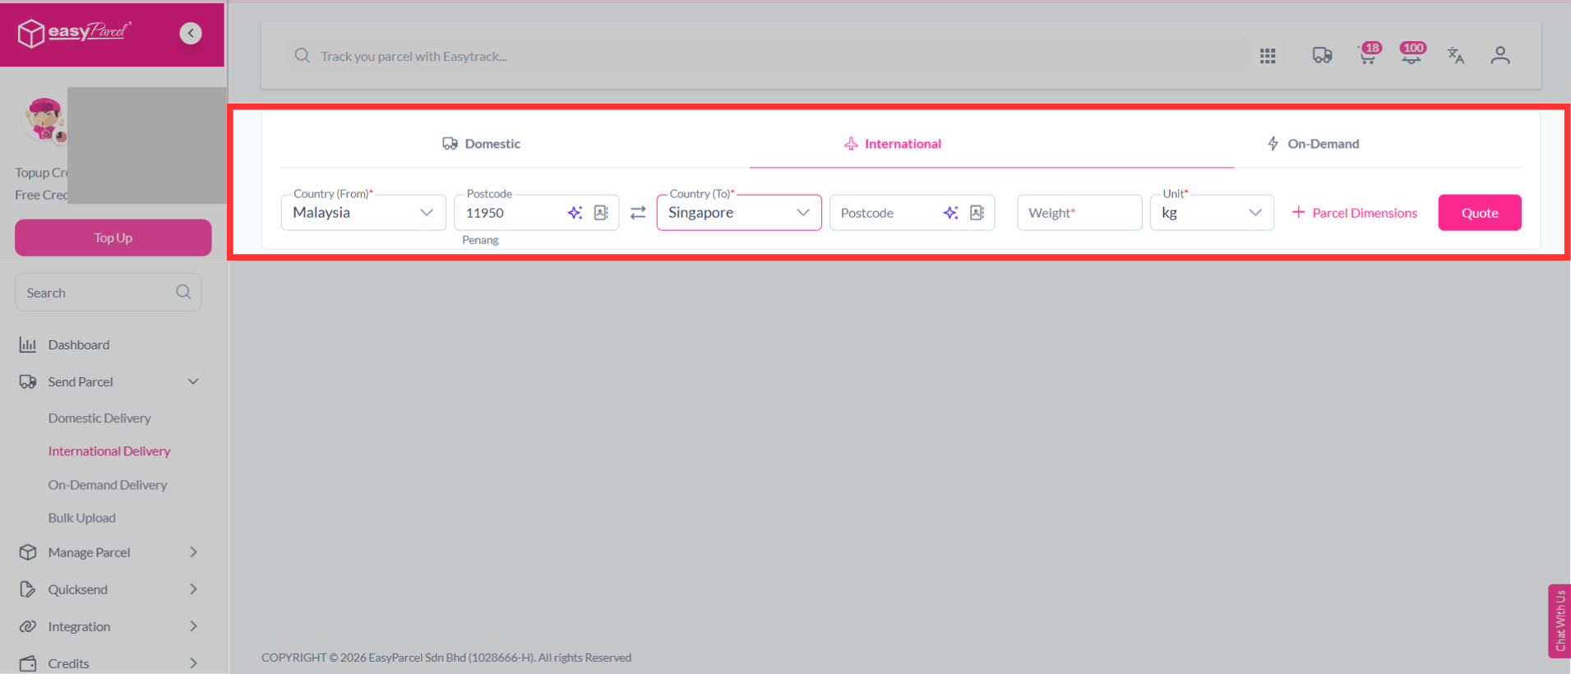Click the Top Up button
Image resolution: width=1571 pixels, height=674 pixels.
(113, 238)
